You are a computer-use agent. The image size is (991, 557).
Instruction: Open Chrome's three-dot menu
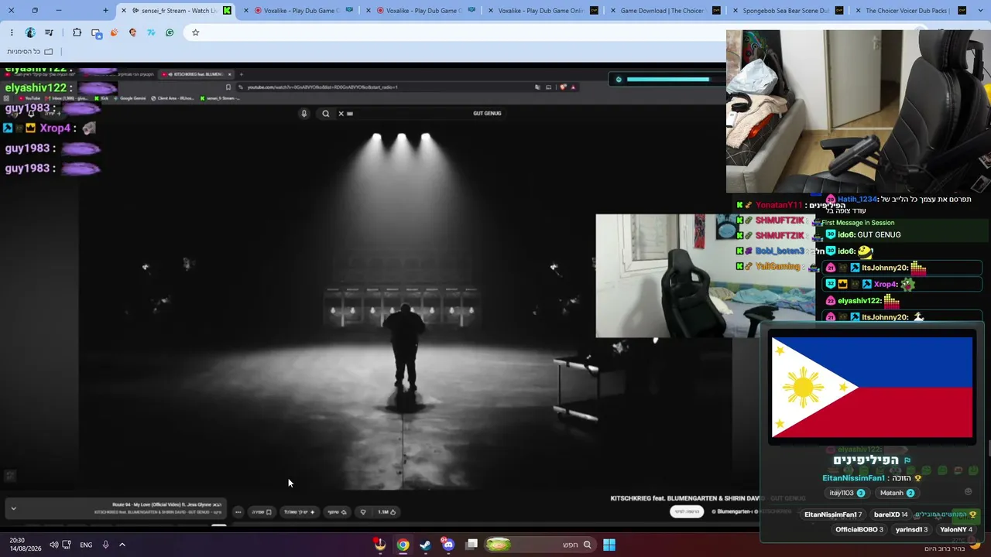tap(12, 32)
